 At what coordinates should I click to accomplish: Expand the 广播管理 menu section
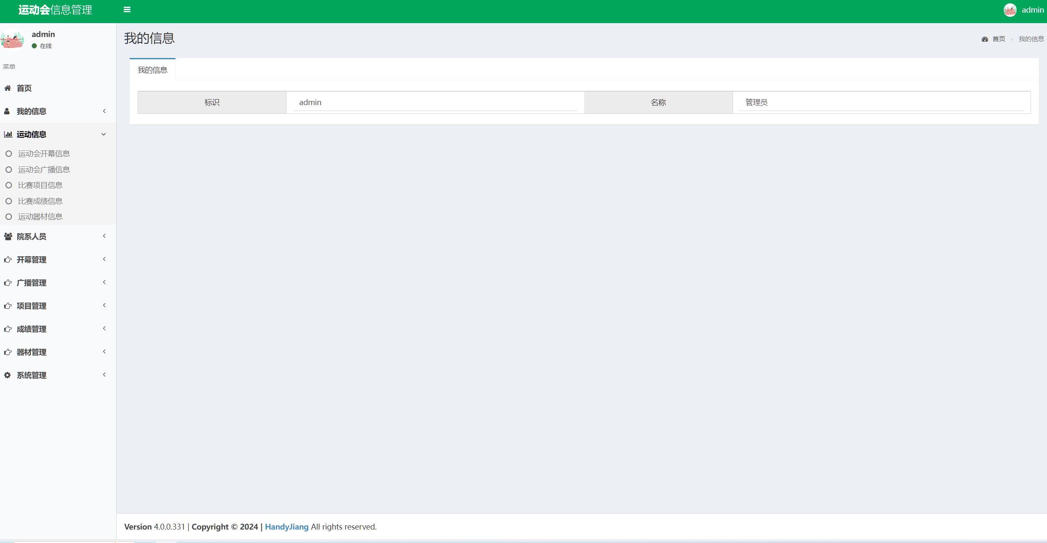pyautogui.click(x=104, y=282)
